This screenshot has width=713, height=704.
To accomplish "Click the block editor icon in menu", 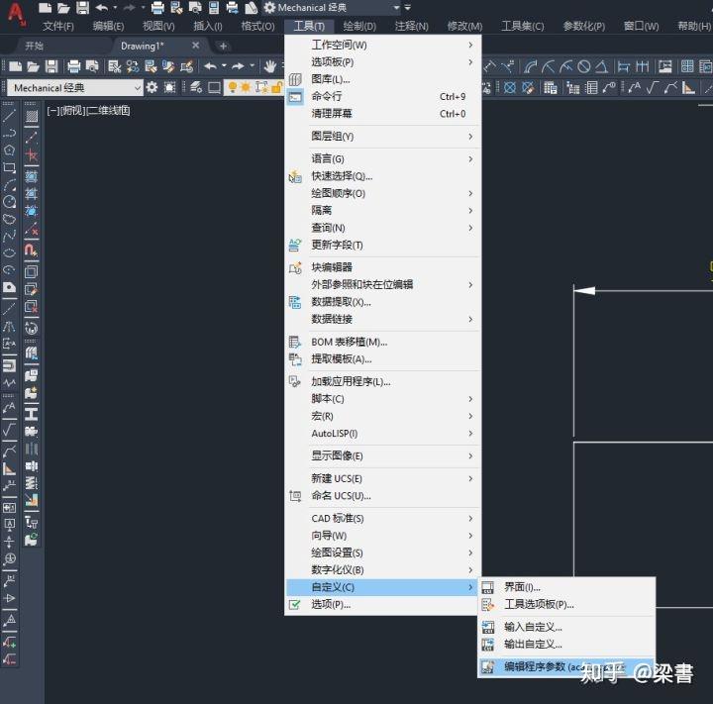I will [x=295, y=268].
